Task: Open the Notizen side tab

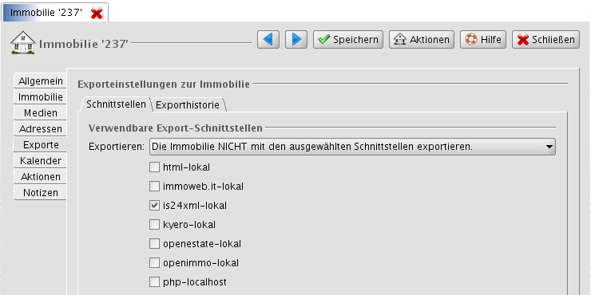Action: point(41,193)
